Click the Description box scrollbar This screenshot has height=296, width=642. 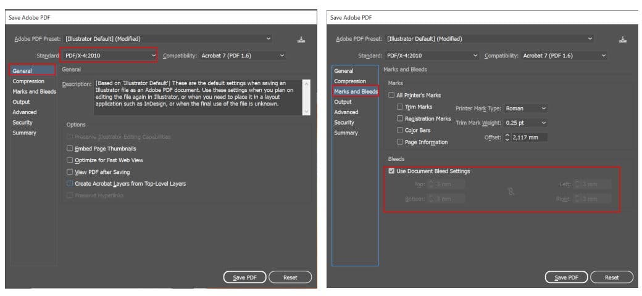point(306,97)
